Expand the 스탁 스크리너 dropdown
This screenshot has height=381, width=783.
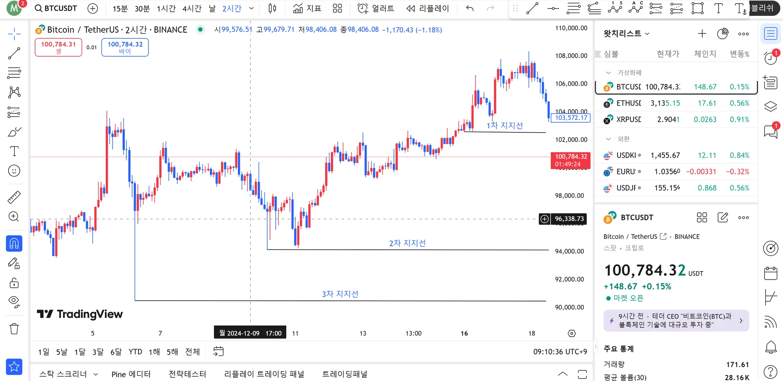[x=96, y=374]
